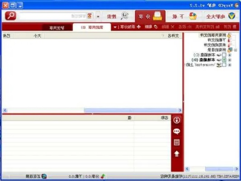Image resolution: width=241 pixels, height=181 pixels.
Task: Open the comments speech-bubble icon
Action: [177, 131]
